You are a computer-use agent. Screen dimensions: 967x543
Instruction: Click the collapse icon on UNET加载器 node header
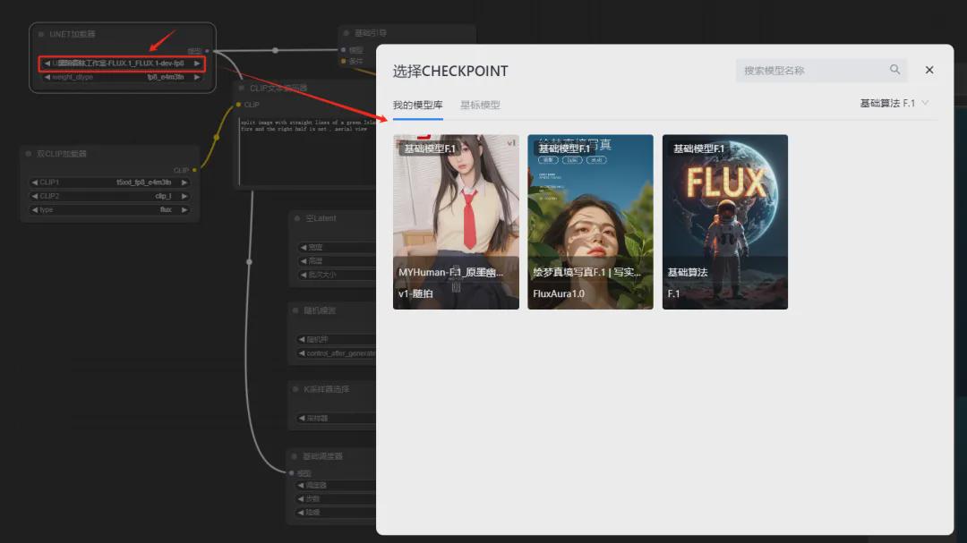[39, 33]
